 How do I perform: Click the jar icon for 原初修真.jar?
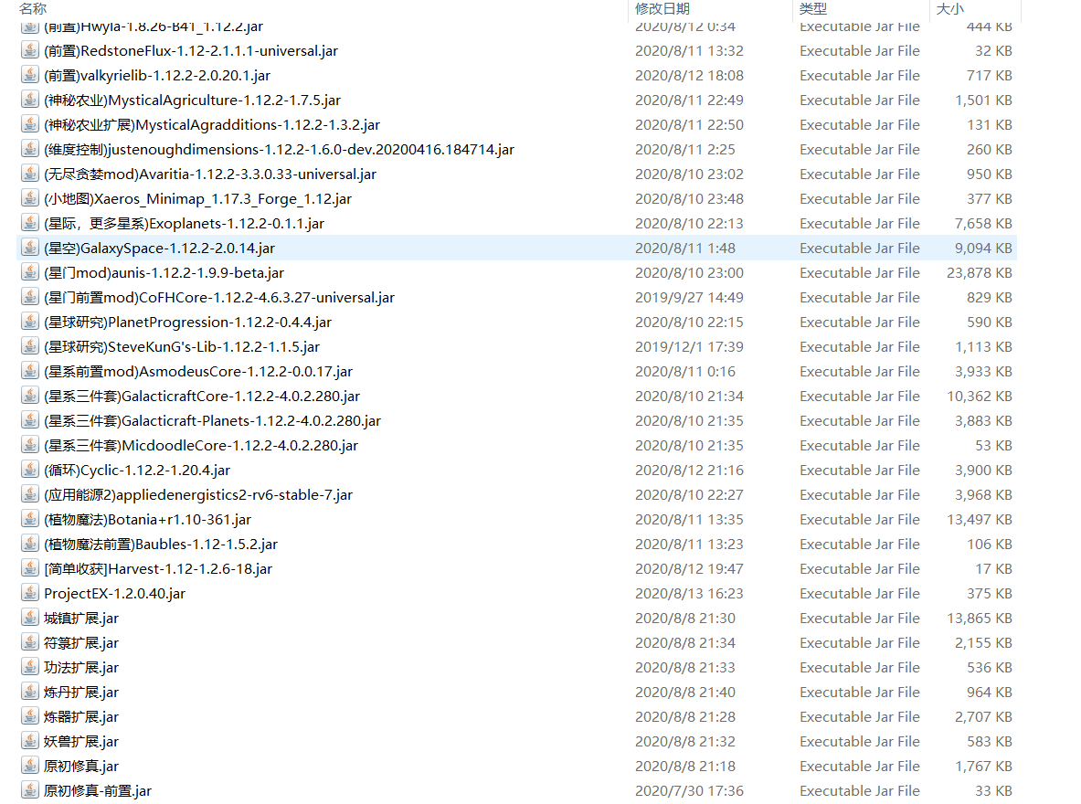[x=30, y=766]
